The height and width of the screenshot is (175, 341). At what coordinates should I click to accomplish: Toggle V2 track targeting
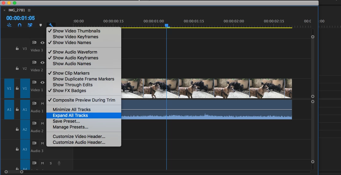point(25,69)
